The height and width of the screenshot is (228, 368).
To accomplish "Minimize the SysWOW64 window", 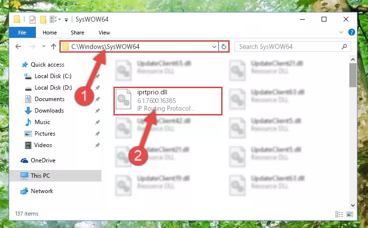I will (302, 19).
